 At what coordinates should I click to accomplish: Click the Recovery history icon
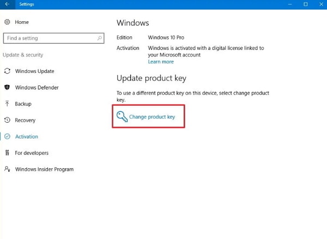point(7,120)
